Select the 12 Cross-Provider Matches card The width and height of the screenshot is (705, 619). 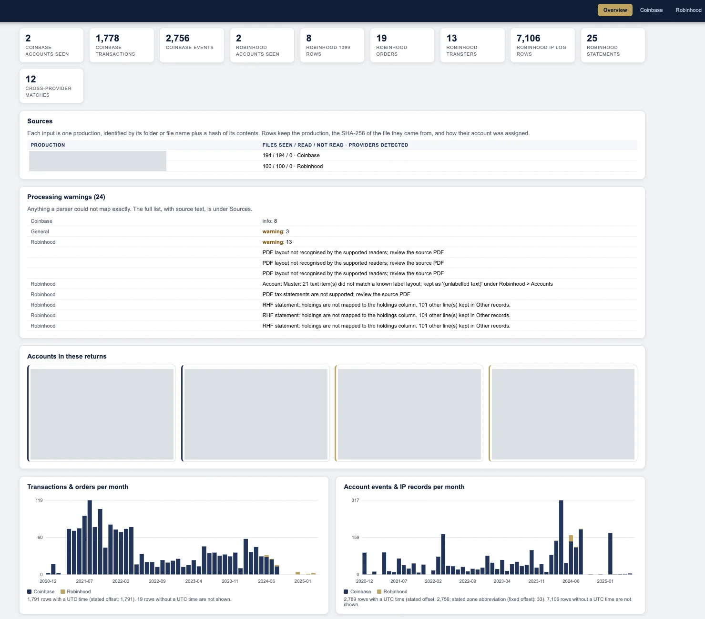click(x=51, y=86)
